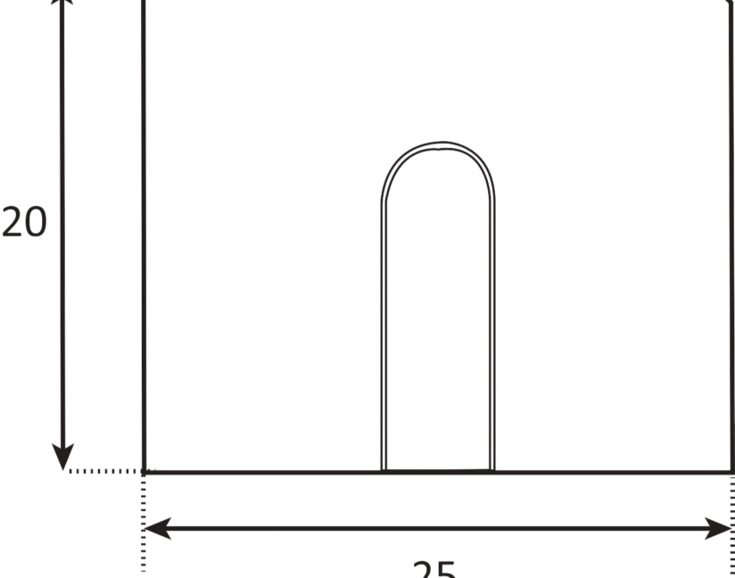Select the upward arrowhead of the vertical dimension
The width and height of the screenshot is (735, 578).
click(62, 7)
